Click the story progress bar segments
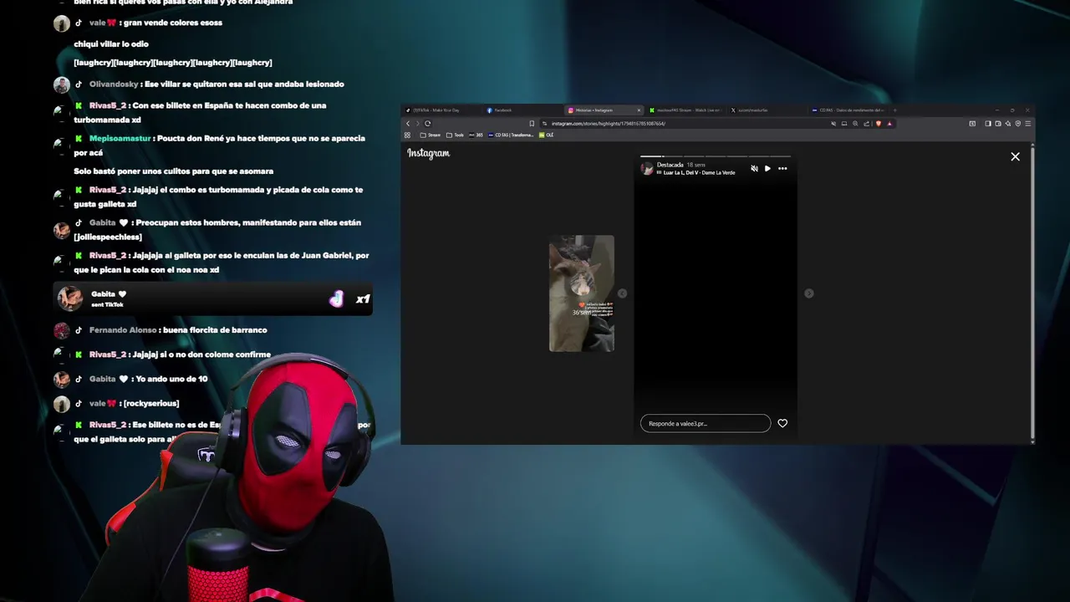 (716, 156)
